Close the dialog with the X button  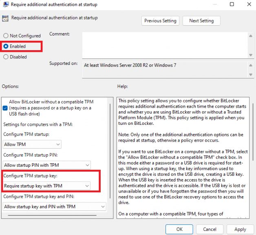click(x=249, y=4)
